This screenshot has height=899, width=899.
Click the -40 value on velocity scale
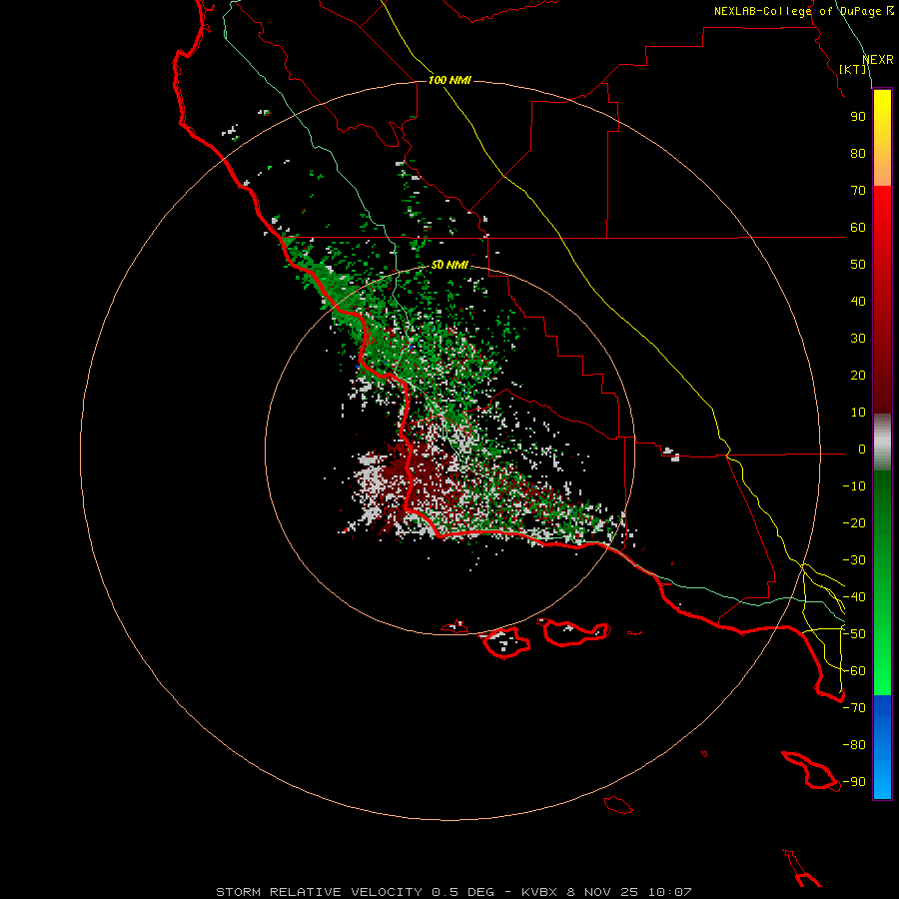854,597
